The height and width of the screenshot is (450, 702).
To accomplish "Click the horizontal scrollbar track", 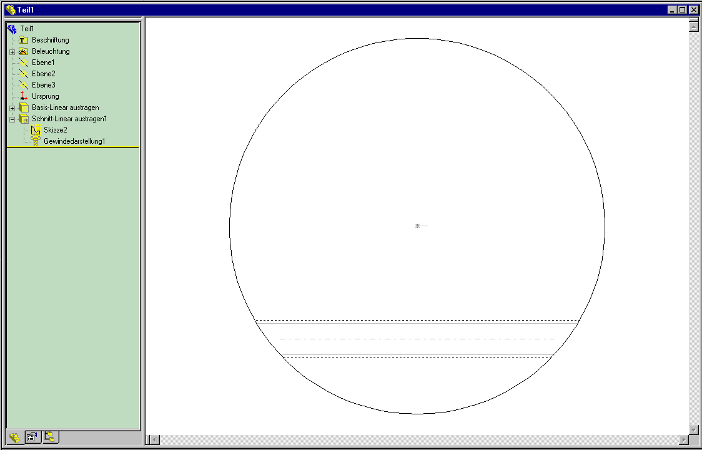I will [x=418, y=440].
